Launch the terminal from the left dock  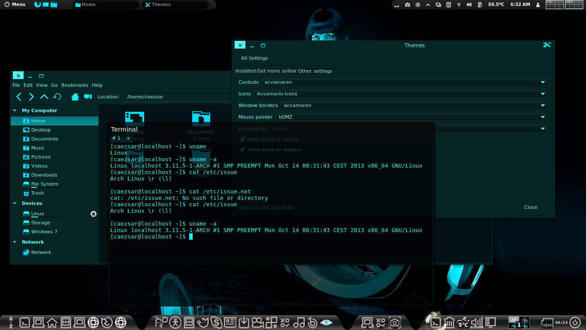[24, 322]
